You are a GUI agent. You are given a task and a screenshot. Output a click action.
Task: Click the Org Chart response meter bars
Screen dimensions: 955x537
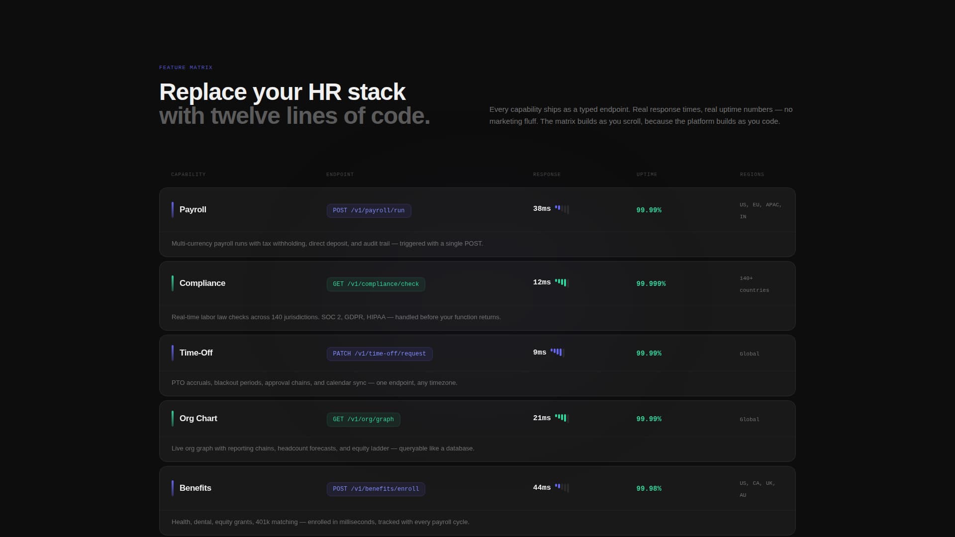pyautogui.click(x=562, y=418)
